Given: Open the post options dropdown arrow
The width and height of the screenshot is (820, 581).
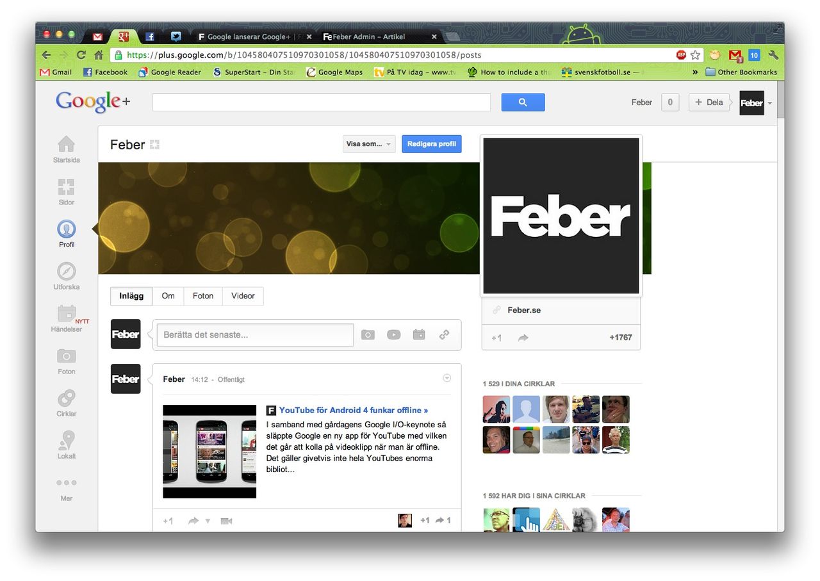Looking at the screenshot, I should tap(447, 378).
